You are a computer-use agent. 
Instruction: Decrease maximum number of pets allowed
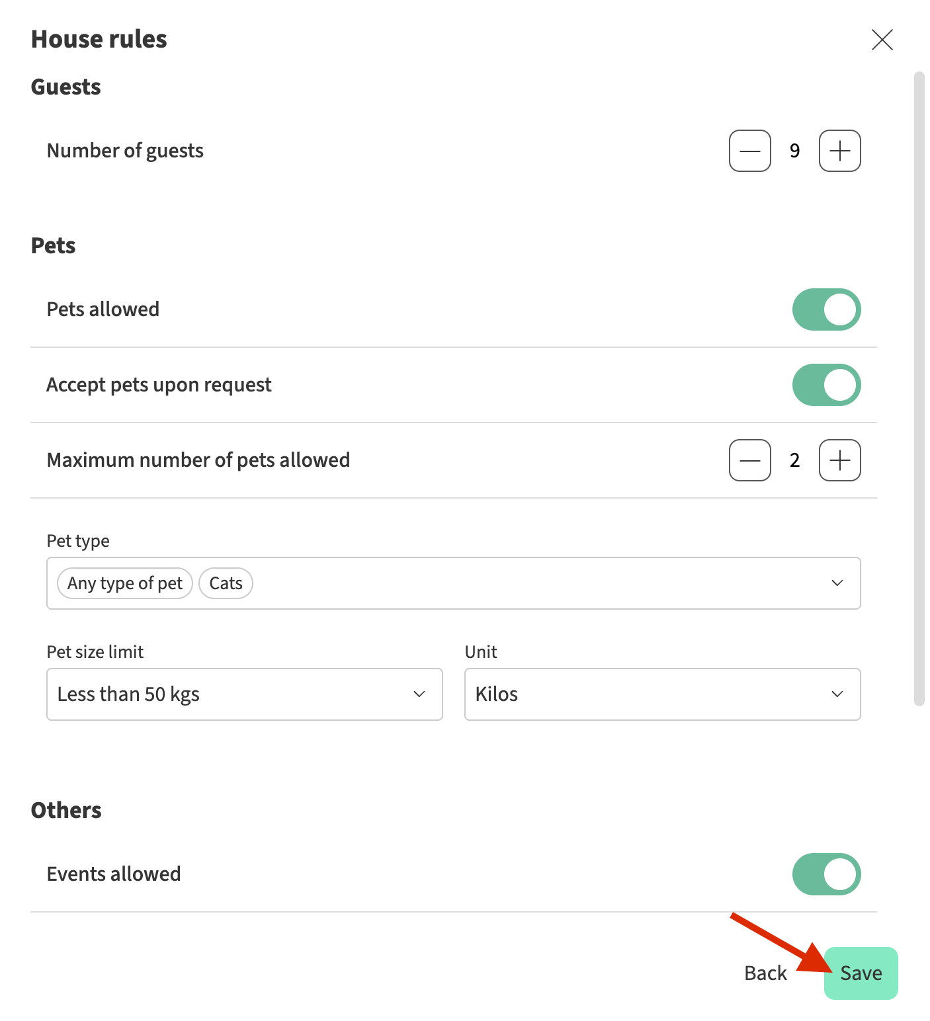749,460
